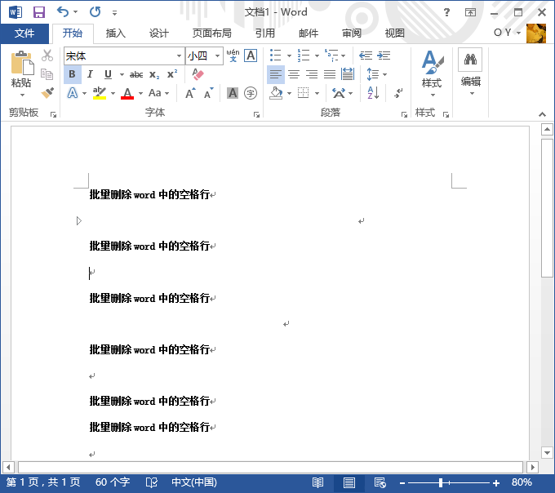Open the font size dropdown (小四)
Image resolution: width=555 pixels, height=493 pixels.
[x=217, y=56]
